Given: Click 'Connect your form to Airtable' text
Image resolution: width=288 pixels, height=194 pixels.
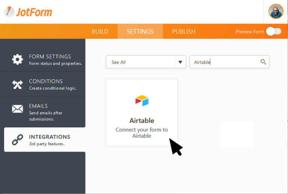Looking at the screenshot, I should click(x=142, y=132).
